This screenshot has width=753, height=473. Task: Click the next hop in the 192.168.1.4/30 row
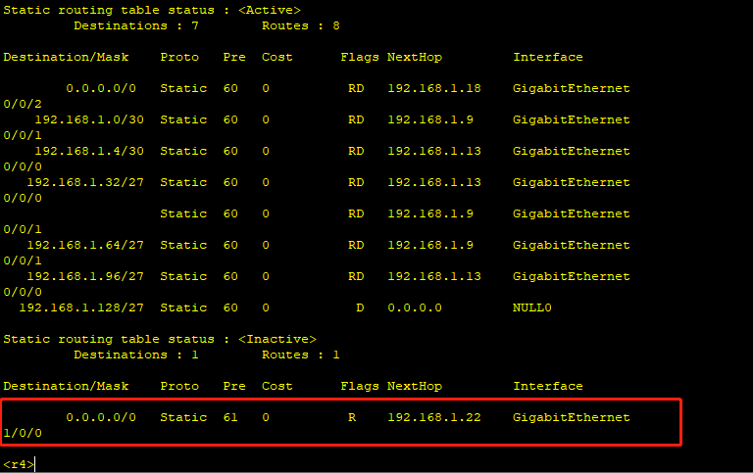coord(434,151)
